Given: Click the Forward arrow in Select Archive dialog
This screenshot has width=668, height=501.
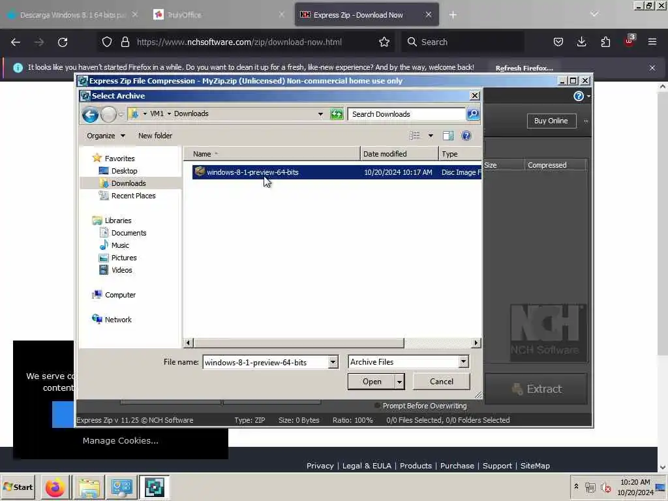Looking at the screenshot, I should pyautogui.click(x=109, y=114).
